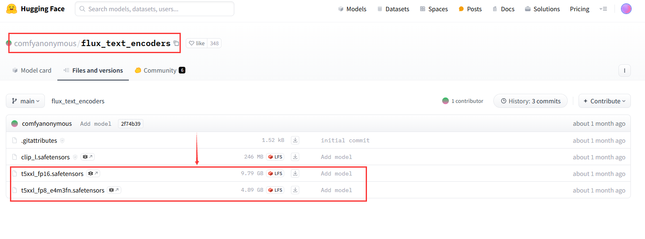Download t5xxl_fp16.safetensors
Viewport: 645px width, 239px height.
point(295,173)
